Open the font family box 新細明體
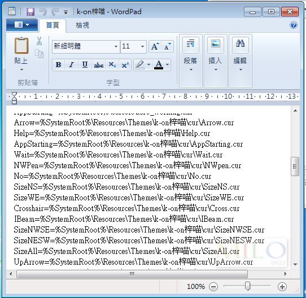The width and height of the screenshot is (306, 298). [x=86, y=46]
